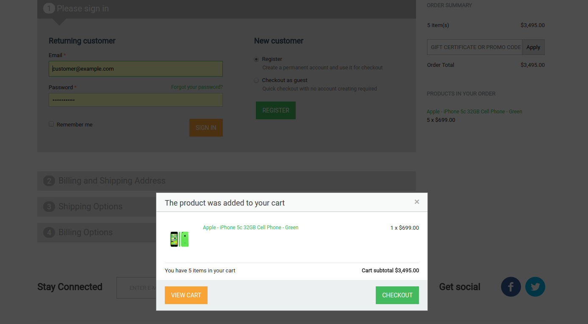
Task: Click View Cart button in popup
Action: point(186,295)
